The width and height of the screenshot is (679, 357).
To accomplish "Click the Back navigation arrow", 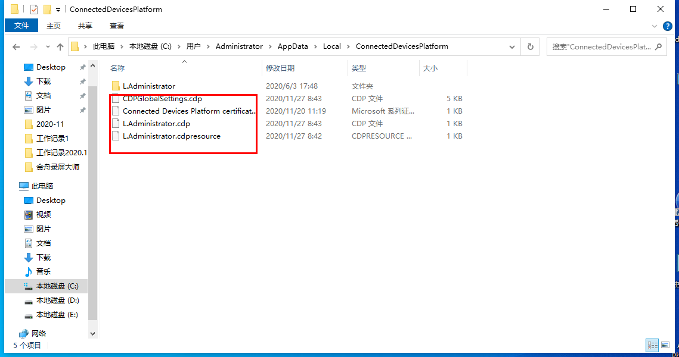I will pyautogui.click(x=16, y=46).
